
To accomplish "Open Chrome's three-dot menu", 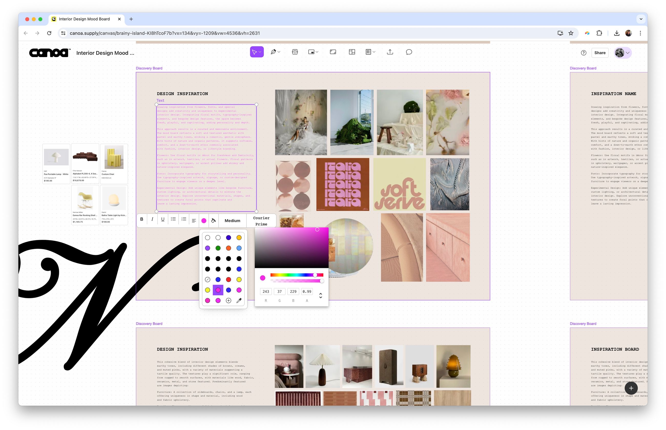I will (x=640, y=33).
